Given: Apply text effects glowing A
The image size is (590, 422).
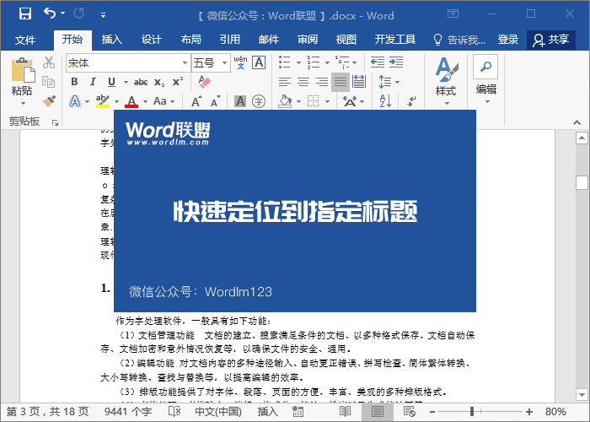Looking at the screenshot, I should pyautogui.click(x=75, y=101).
